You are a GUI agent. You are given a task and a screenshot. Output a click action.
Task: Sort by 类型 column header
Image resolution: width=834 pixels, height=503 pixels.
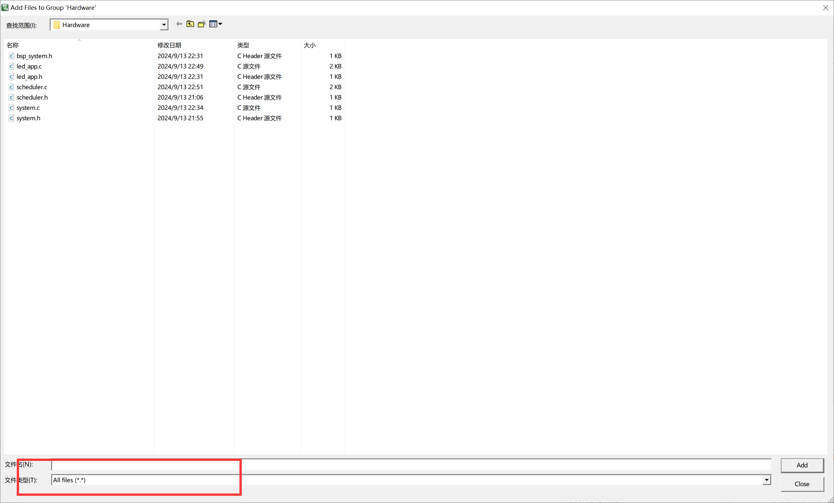pyautogui.click(x=243, y=45)
